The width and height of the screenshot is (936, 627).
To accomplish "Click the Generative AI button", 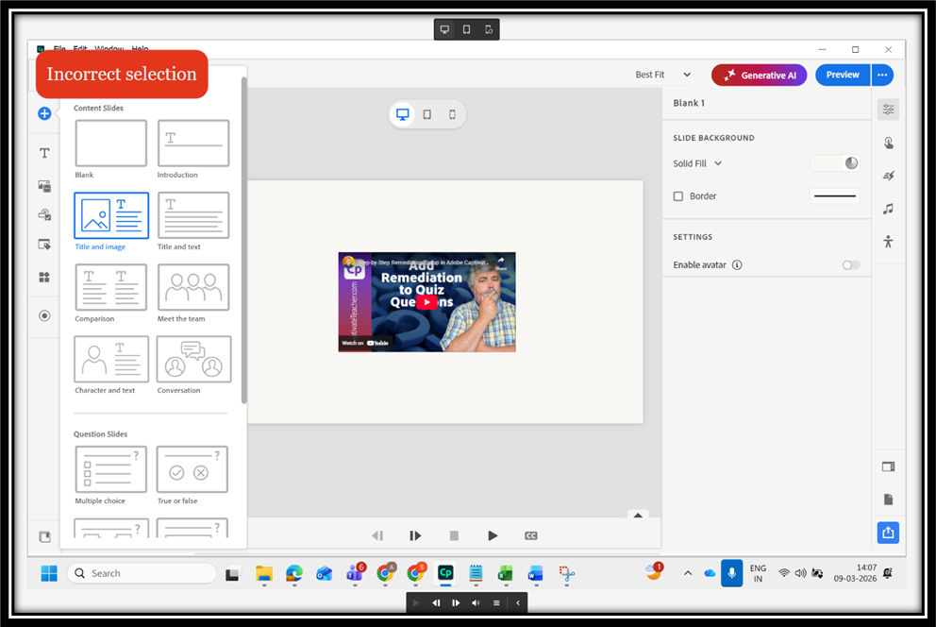I will pos(760,75).
